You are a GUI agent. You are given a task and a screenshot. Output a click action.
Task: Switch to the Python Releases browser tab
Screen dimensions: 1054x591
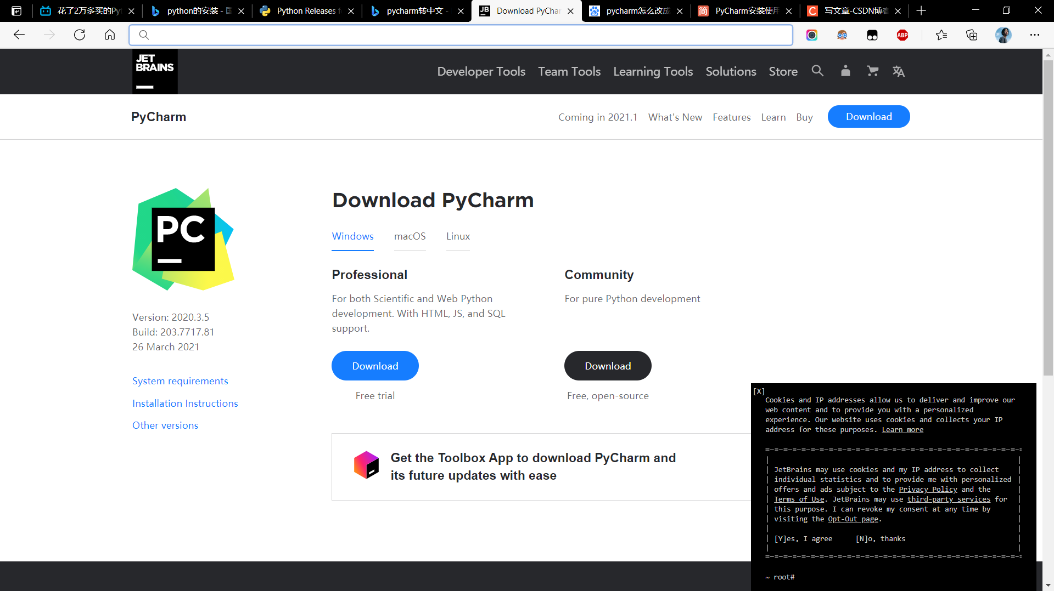(x=307, y=11)
